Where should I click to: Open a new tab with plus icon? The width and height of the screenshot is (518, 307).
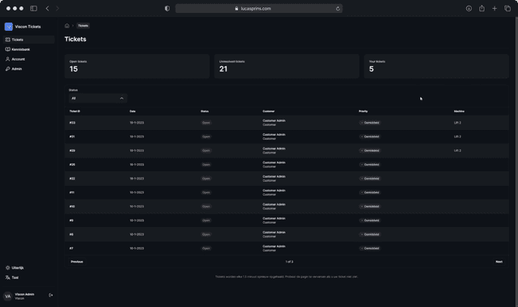tap(495, 9)
